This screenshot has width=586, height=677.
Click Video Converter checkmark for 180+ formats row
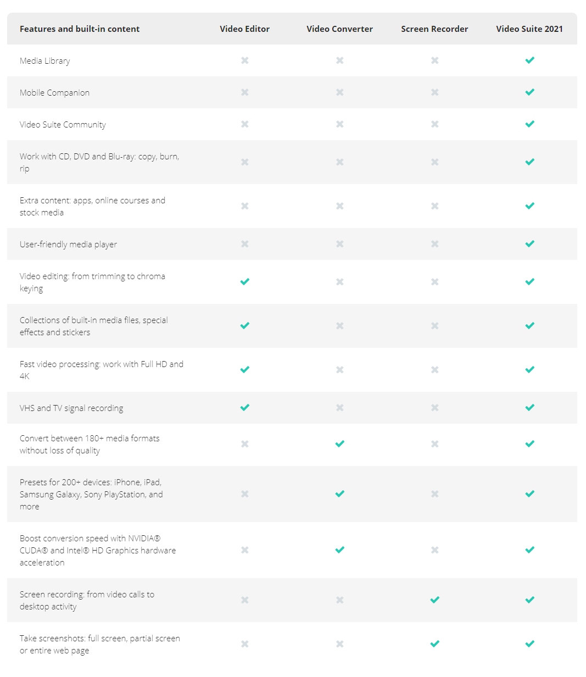coord(340,444)
